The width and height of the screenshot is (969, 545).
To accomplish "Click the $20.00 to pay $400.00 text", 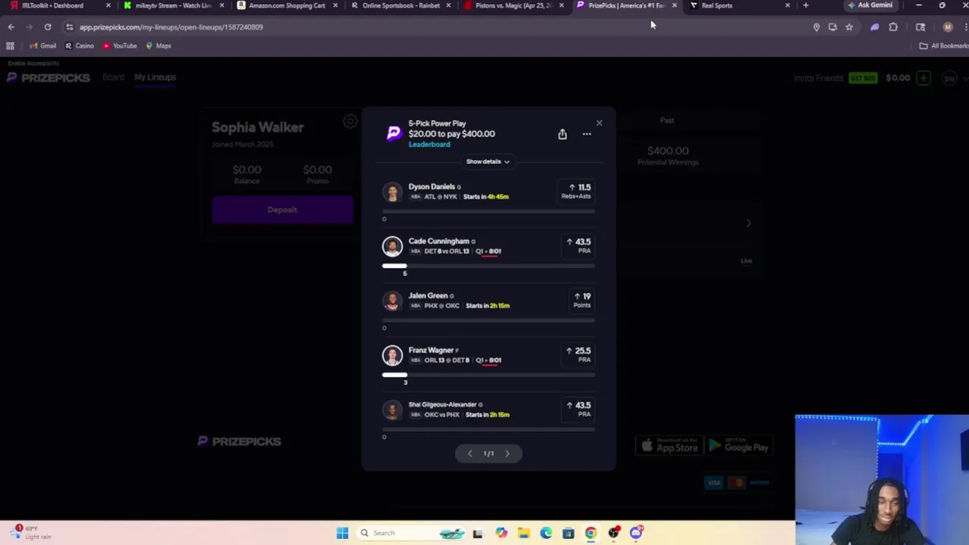I will (451, 134).
